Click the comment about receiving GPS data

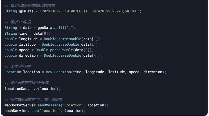(30, 5)
